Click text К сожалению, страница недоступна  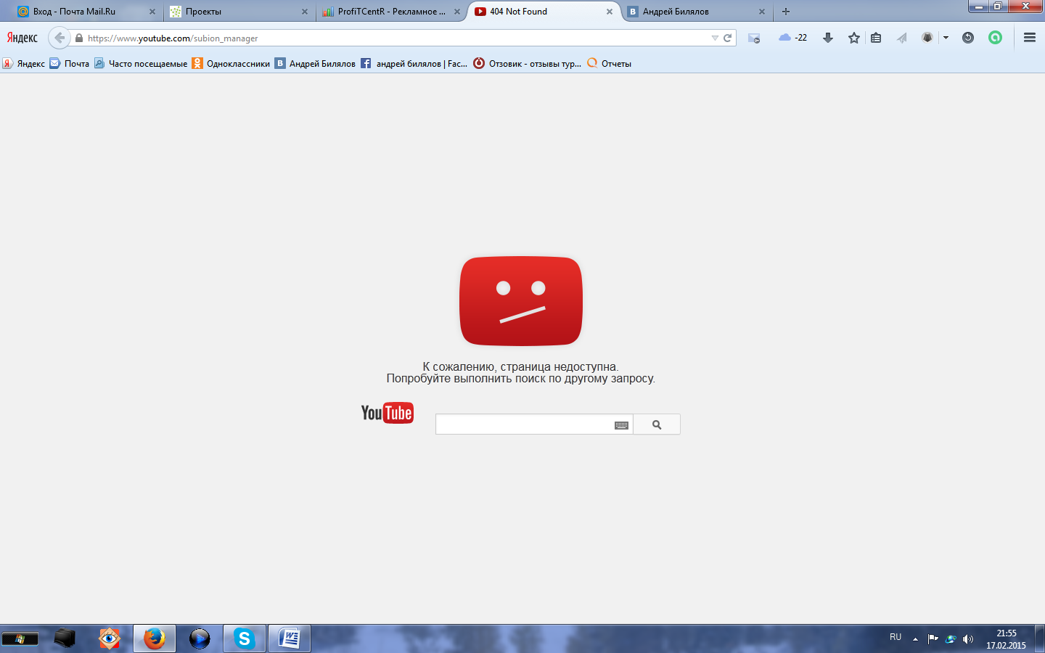click(520, 367)
